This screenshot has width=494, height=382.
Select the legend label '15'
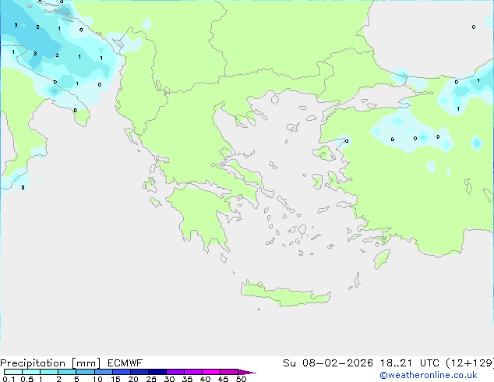[x=115, y=379]
